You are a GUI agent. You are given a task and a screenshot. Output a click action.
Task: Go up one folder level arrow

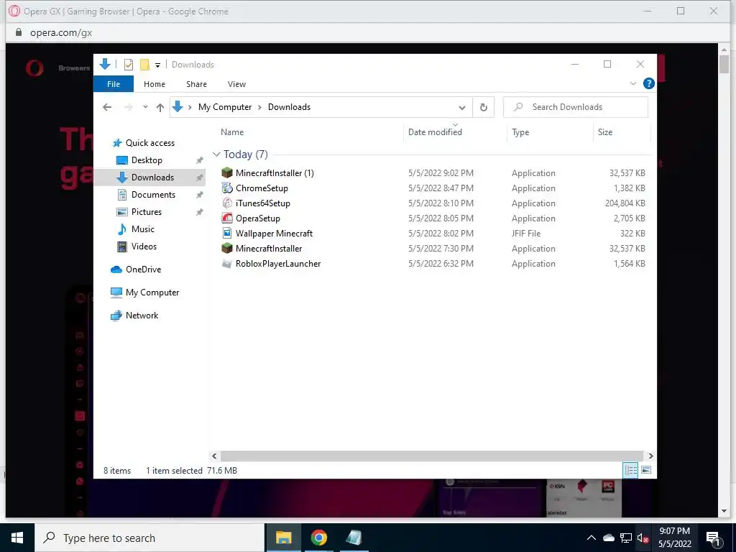pos(160,107)
